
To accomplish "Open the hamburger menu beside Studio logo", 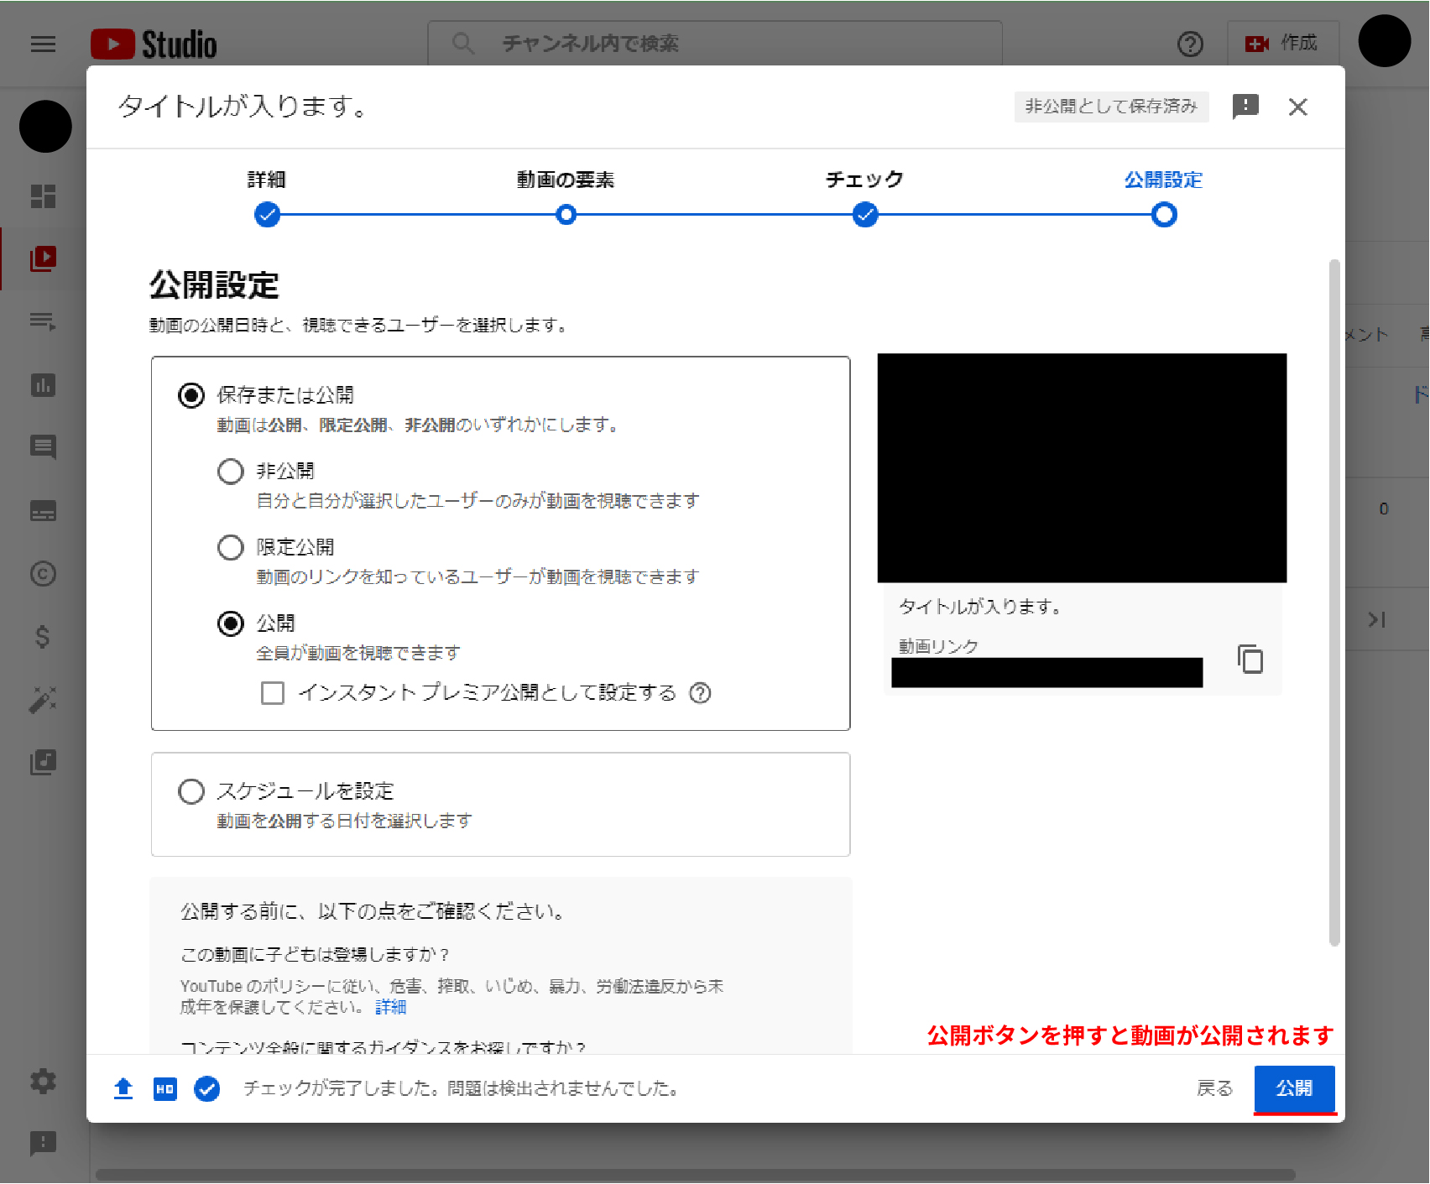I will [x=43, y=44].
